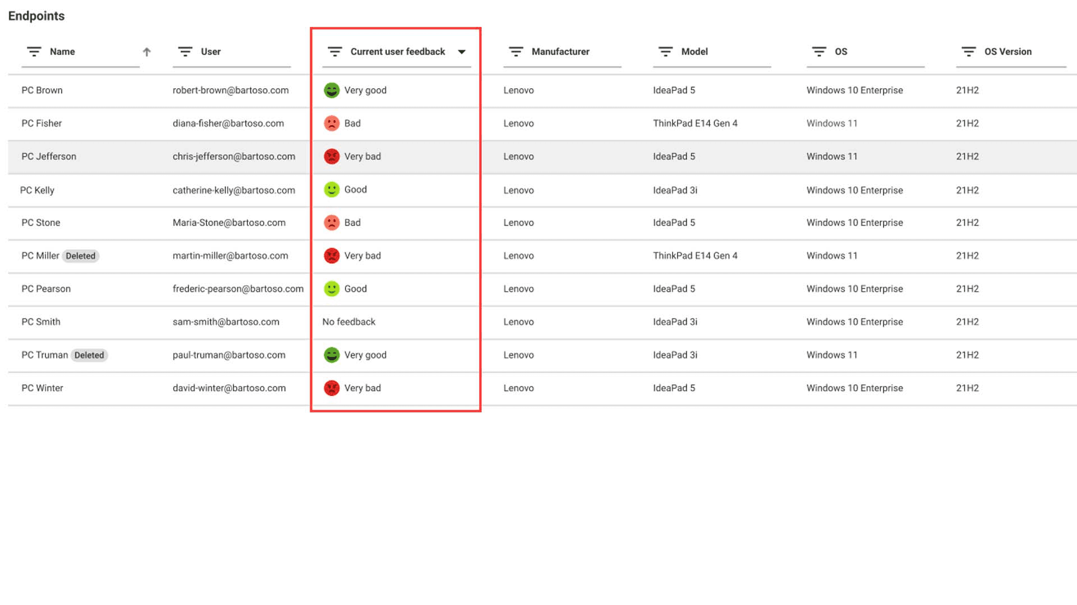Image resolution: width=1077 pixels, height=605 pixels.
Task: Click the Good smiley for PC Pearson
Action: (332, 289)
